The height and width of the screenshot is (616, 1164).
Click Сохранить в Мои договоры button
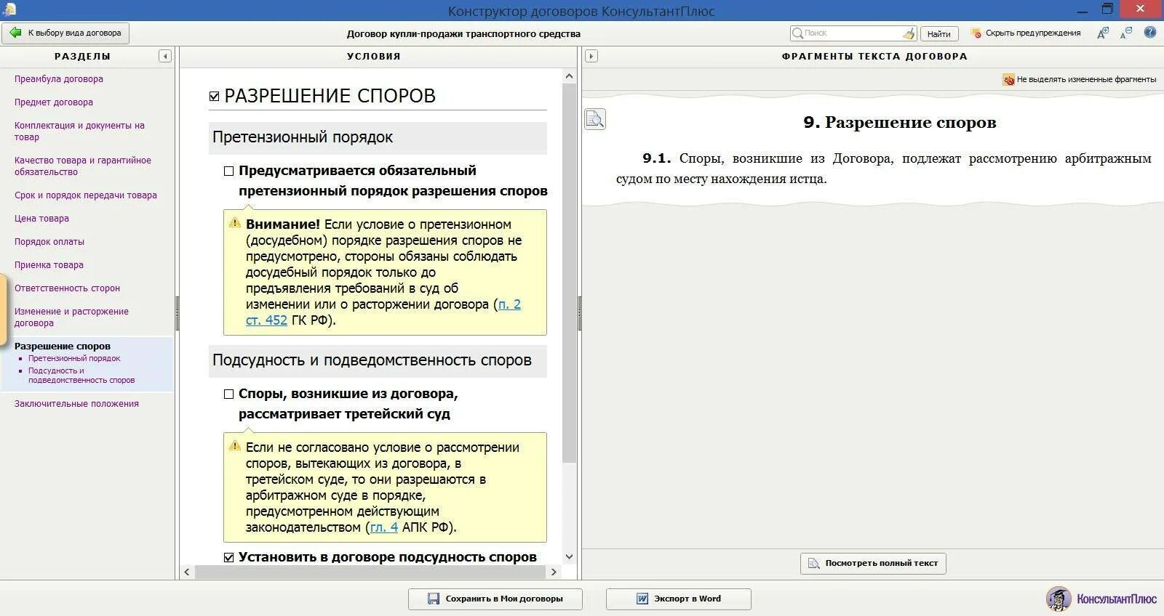click(495, 599)
